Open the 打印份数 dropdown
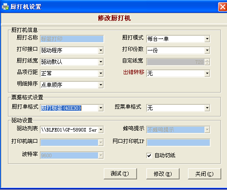 207,50
